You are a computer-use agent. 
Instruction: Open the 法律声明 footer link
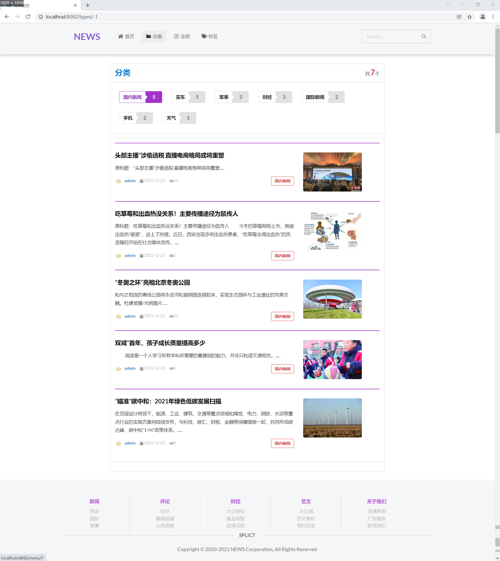pyautogui.click(x=376, y=511)
